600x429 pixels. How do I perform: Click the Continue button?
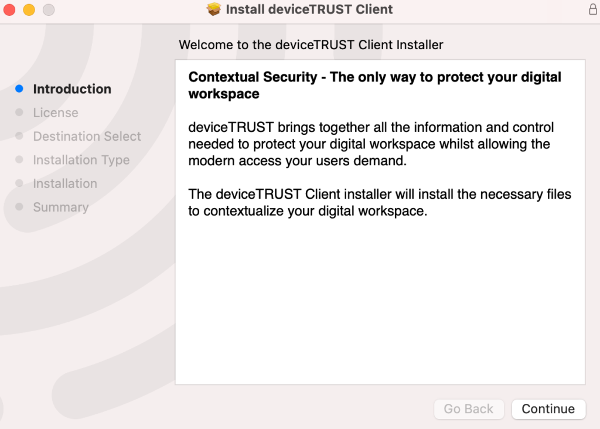pyautogui.click(x=548, y=409)
